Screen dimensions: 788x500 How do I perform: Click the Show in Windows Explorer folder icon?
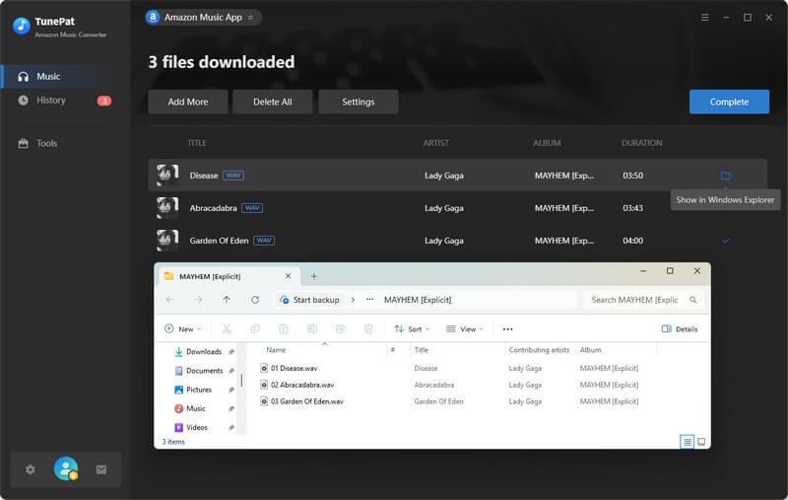(x=725, y=176)
